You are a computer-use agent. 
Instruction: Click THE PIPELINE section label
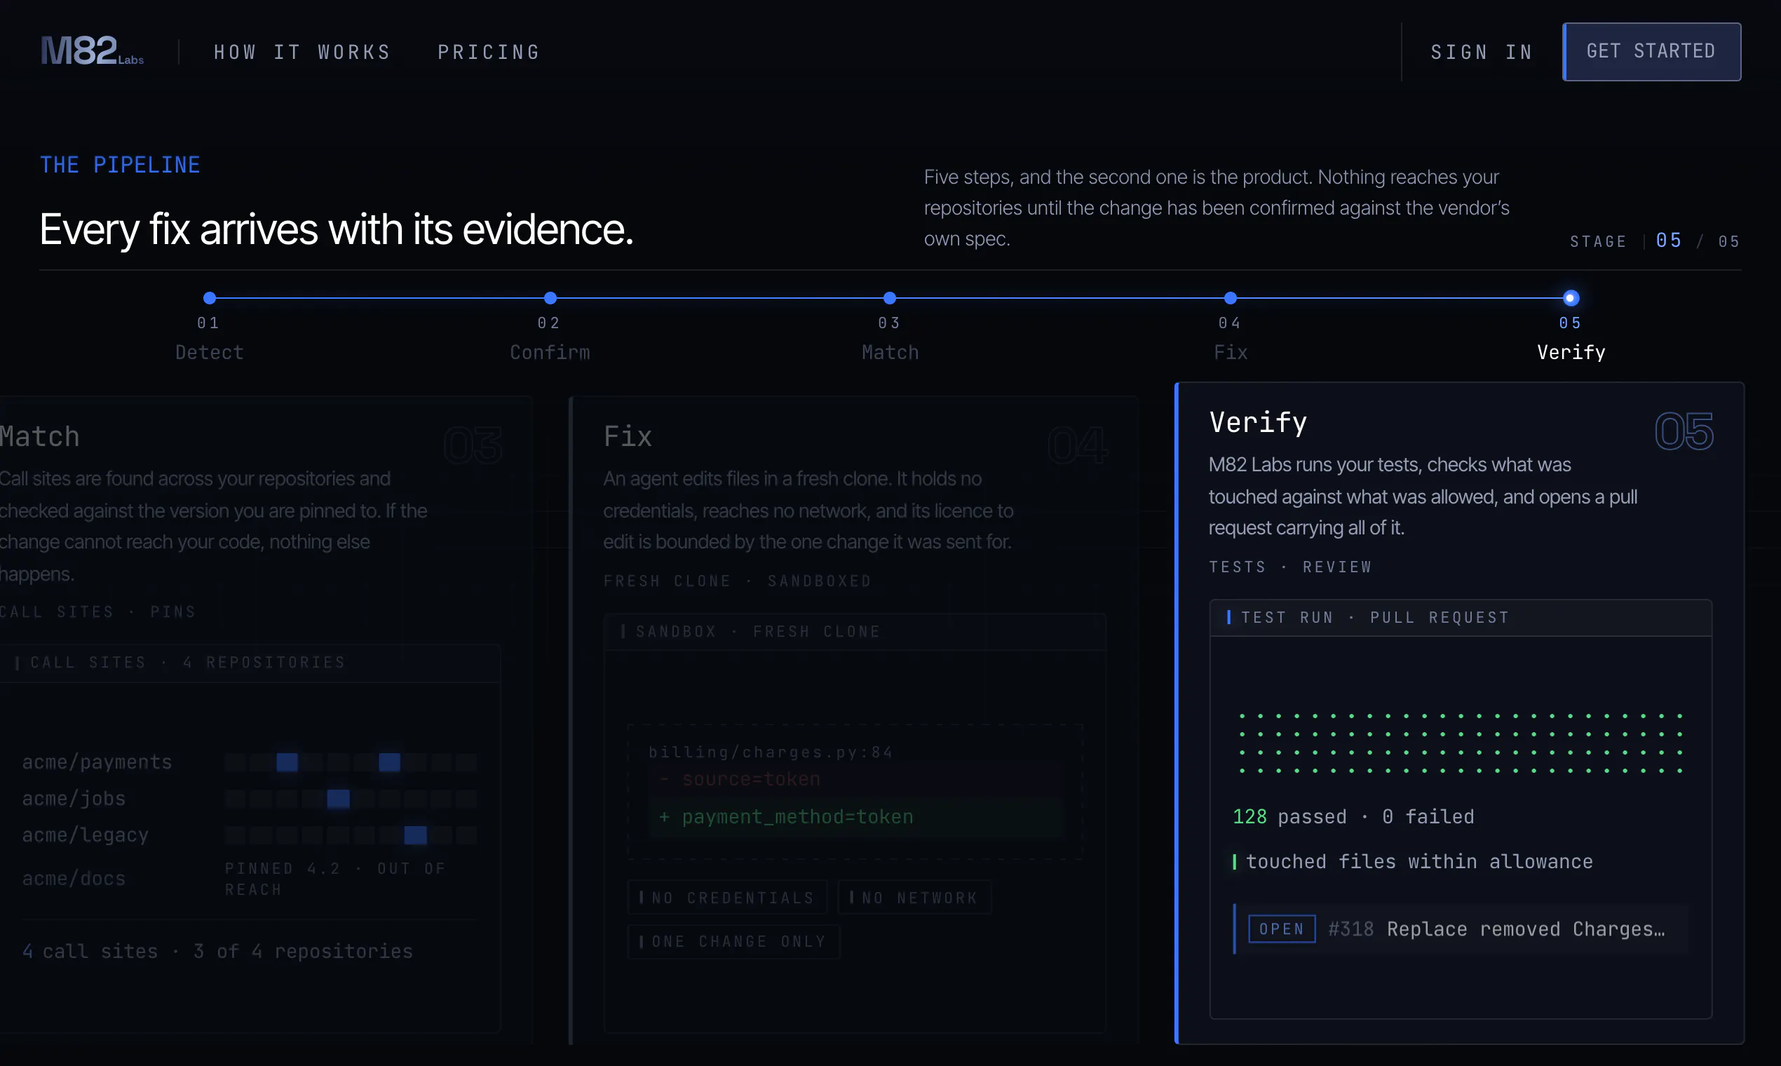(120, 166)
